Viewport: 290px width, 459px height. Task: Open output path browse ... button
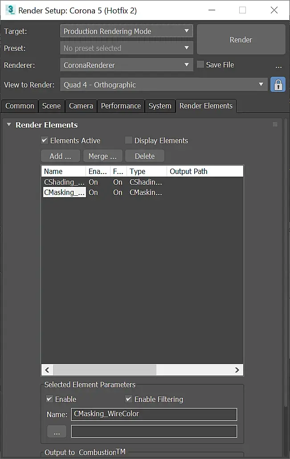point(57,431)
